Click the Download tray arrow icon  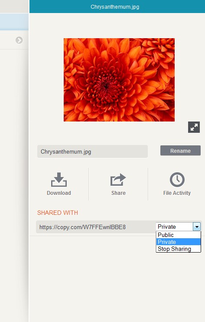pyautogui.click(x=59, y=180)
